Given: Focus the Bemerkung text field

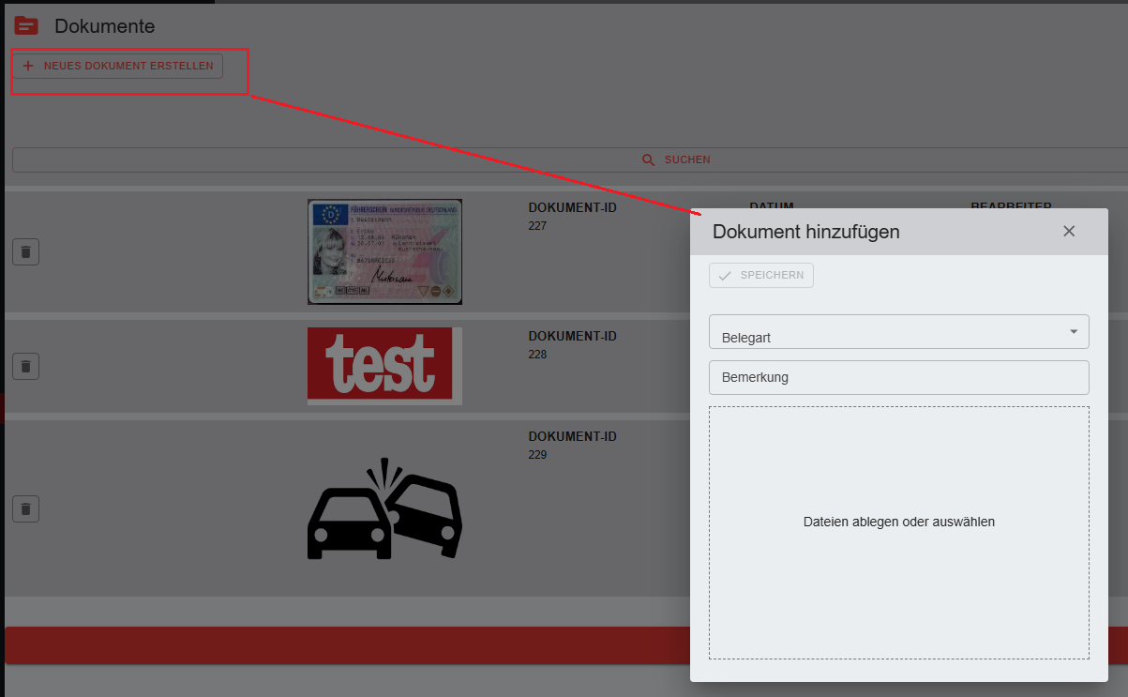Looking at the screenshot, I should click(898, 377).
